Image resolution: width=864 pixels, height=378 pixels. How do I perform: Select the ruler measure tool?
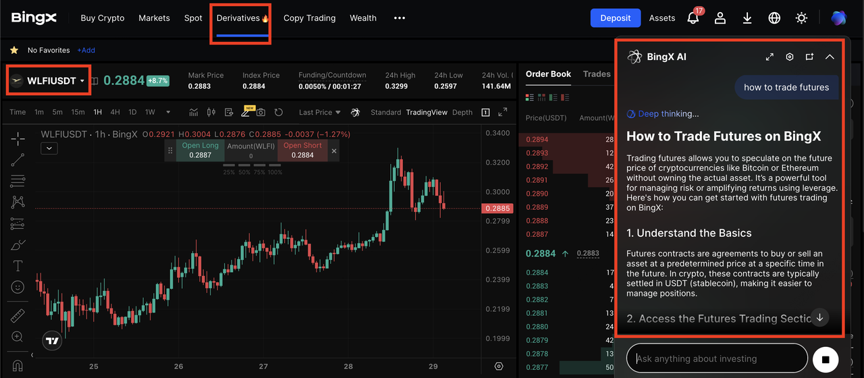pos(18,315)
